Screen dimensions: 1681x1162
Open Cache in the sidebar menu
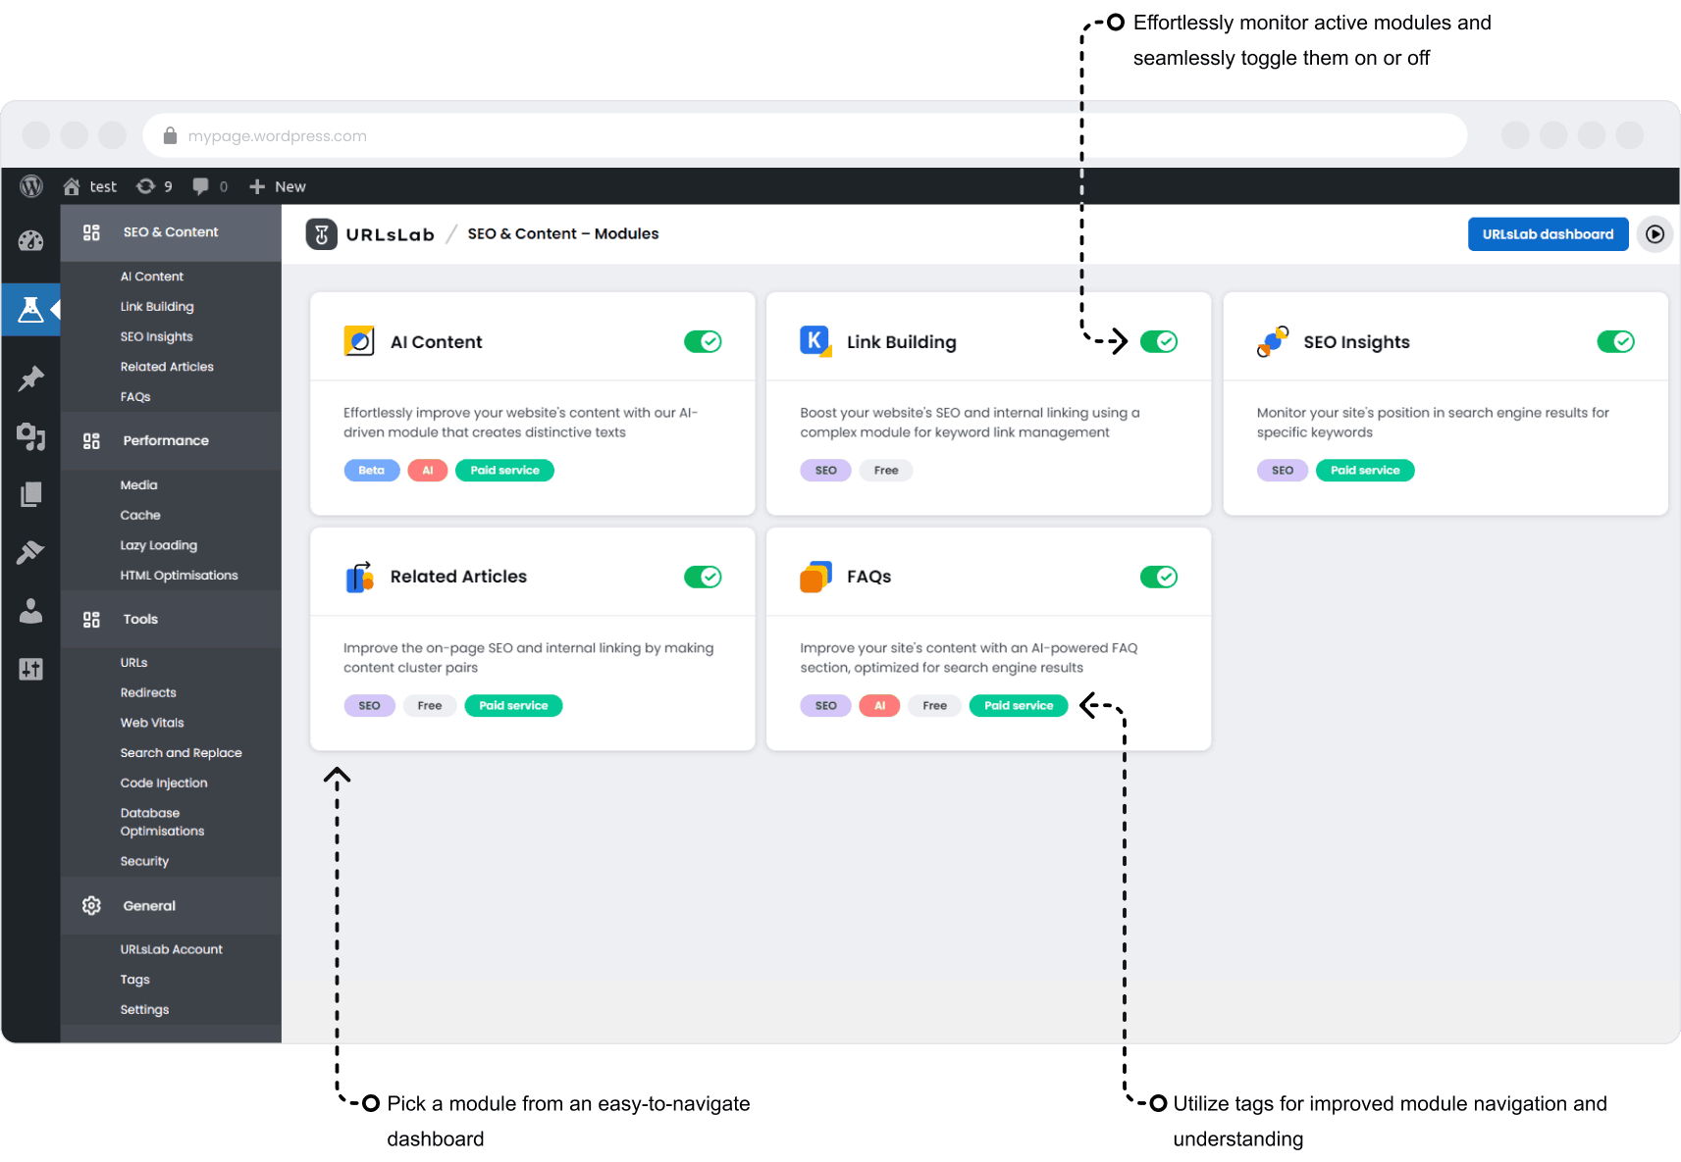[x=140, y=516]
